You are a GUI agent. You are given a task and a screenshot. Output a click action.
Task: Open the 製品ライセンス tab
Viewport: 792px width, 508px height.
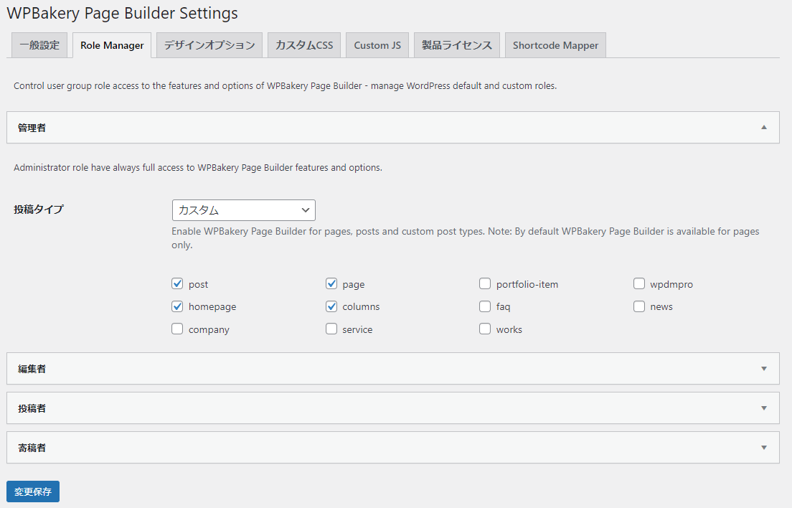(456, 45)
